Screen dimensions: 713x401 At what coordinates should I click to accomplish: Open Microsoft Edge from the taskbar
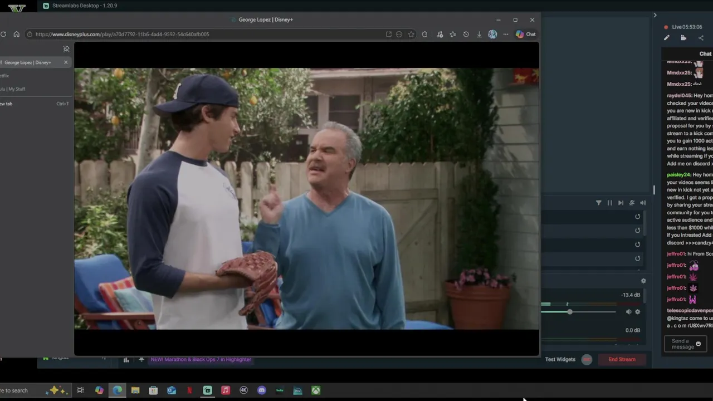[x=118, y=390]
